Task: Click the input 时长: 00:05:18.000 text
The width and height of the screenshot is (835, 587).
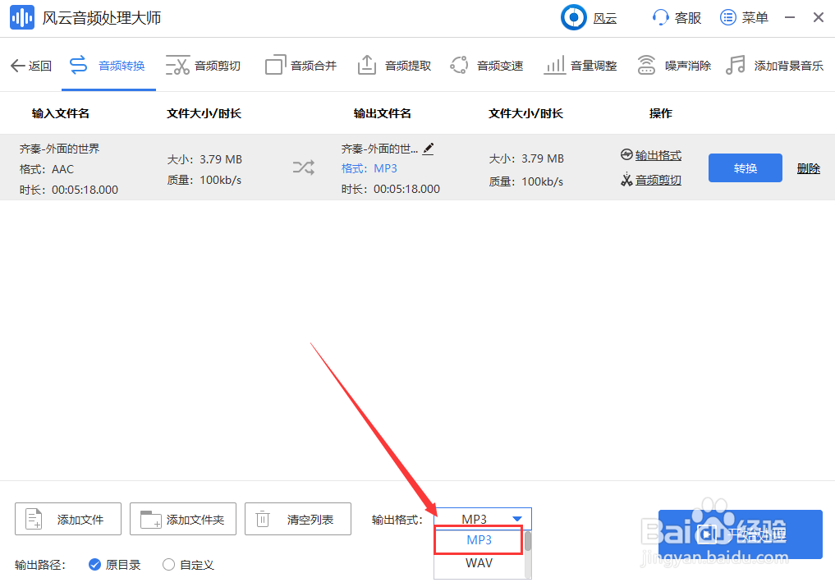Action: click(69, 190)
